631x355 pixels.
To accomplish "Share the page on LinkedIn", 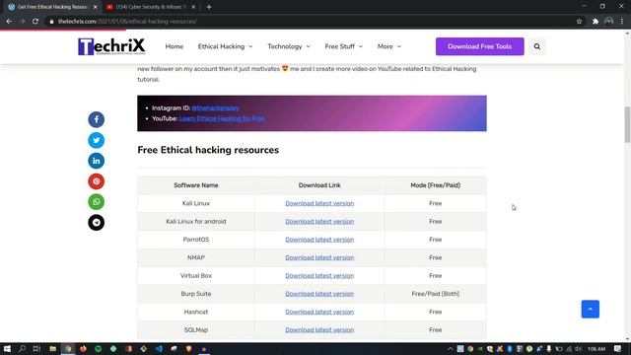I will point(97,161).
